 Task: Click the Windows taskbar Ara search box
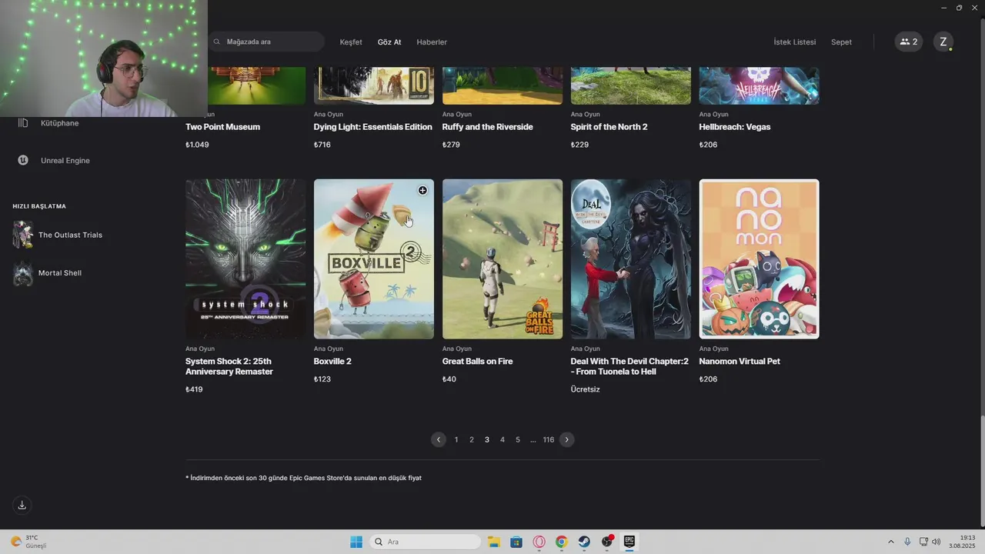point(426,542)
